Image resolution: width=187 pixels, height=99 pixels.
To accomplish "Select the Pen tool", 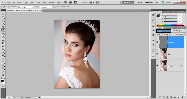I will pyautogui.click(x=3, y=59).
